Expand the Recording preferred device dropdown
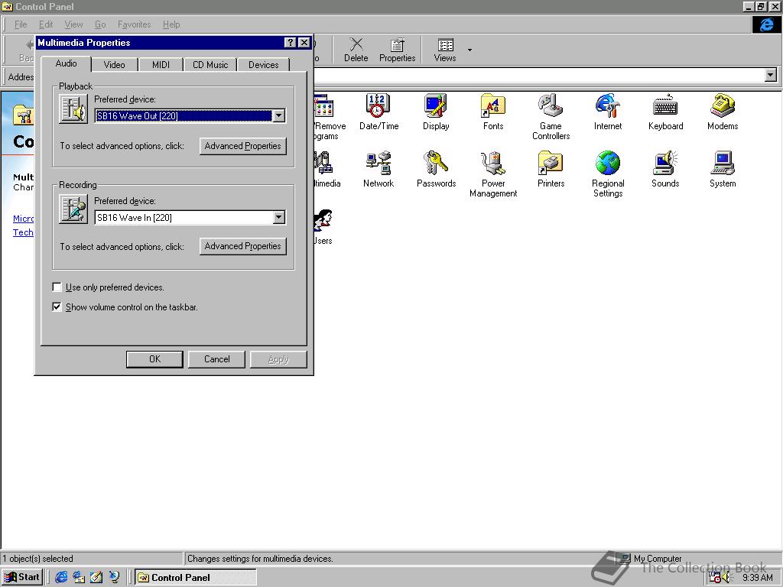The image size is (783, 587). tap(279, 217)
